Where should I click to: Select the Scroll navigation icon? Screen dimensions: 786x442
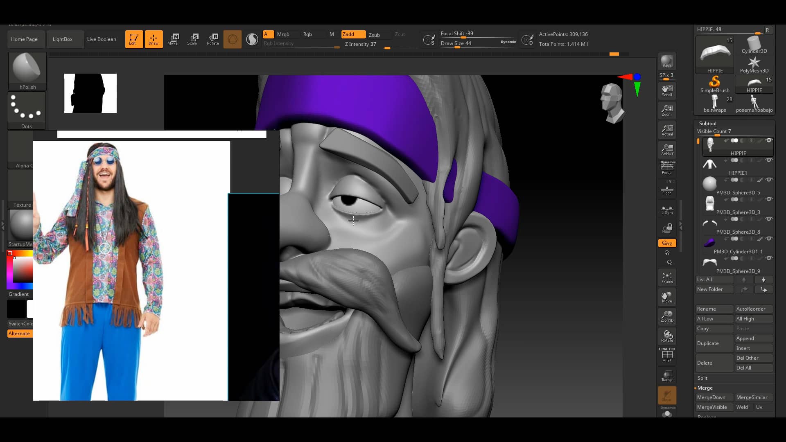[x=667, y=90]
